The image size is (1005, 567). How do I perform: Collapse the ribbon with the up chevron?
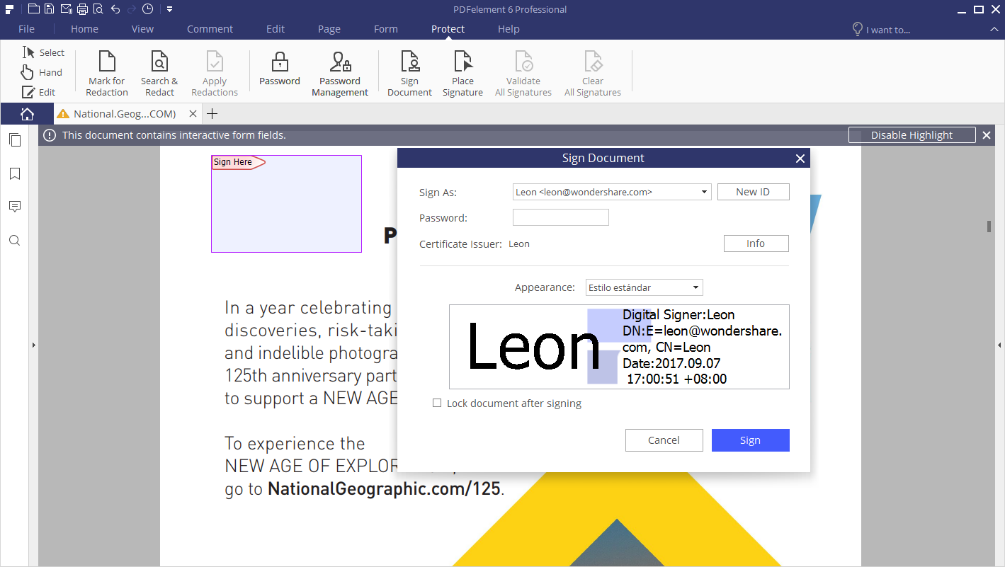click(993, 30)
